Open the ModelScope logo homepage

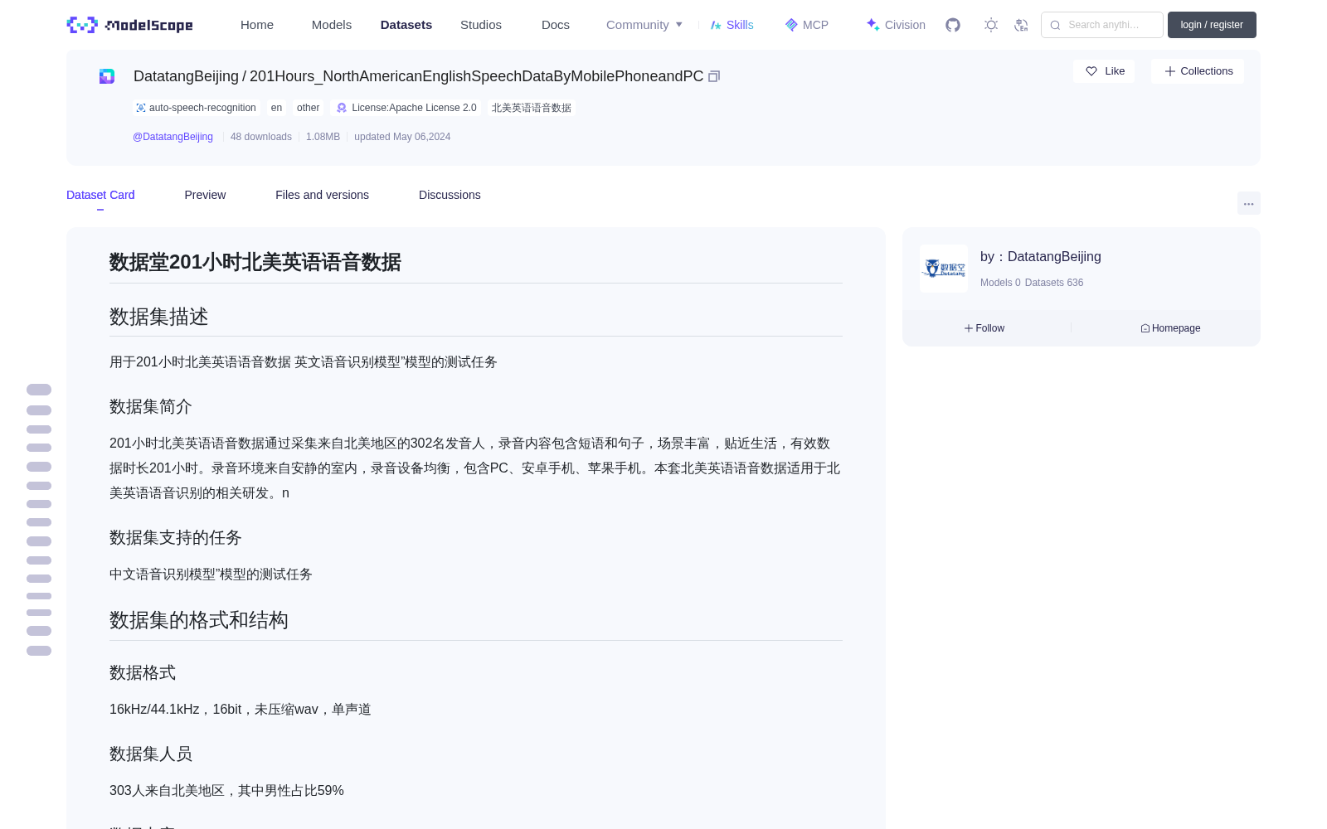[x=130, y=25]
